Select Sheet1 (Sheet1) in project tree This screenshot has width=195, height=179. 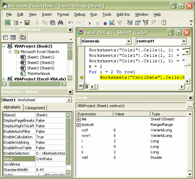click(41, 57)
